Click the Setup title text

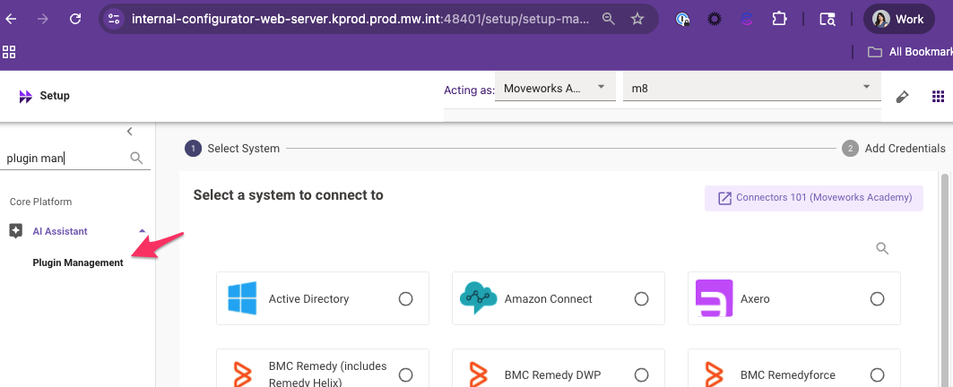pos(55,96)
